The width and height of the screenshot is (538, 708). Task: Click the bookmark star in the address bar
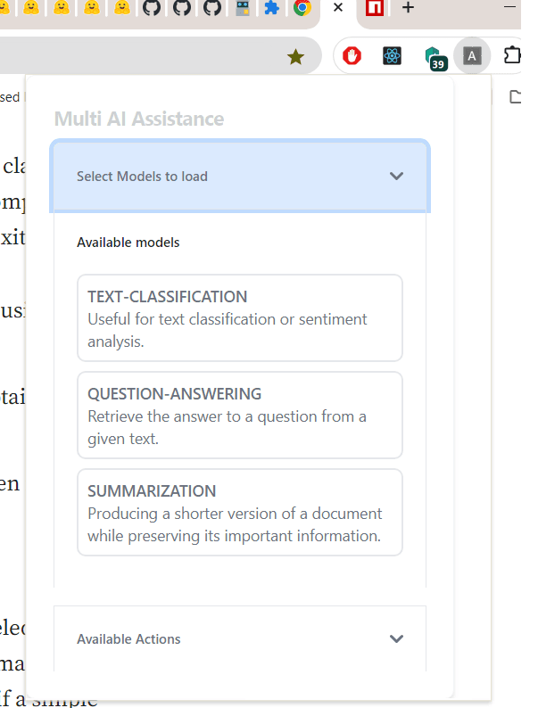295,57
